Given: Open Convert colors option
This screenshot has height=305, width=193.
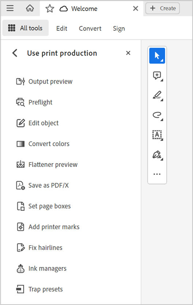Looking at the screenshot, I should point(49,144).
